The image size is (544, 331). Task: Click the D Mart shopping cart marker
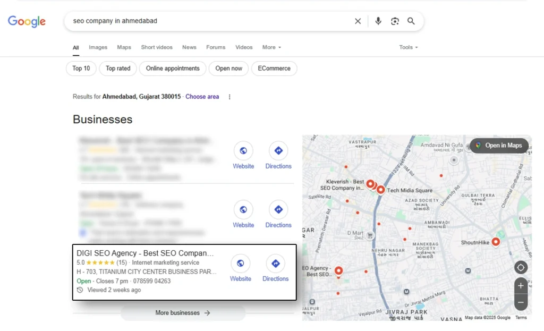click(x=370, y=235)
